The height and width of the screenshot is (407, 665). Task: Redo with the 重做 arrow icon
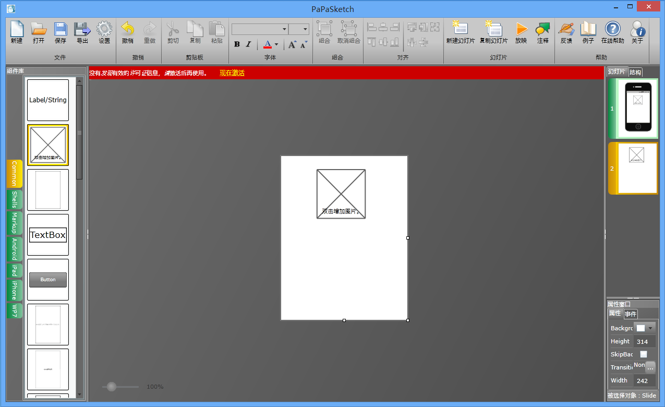point(150,29)
